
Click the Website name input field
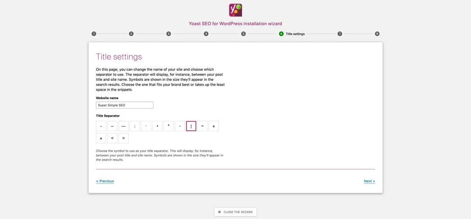click(125, 105)
